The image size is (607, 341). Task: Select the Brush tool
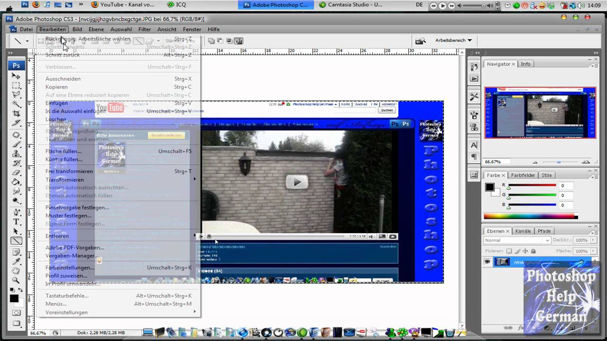pos(16,144)
